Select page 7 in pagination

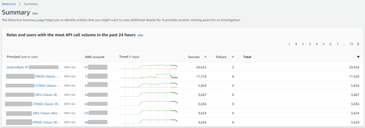337,44
